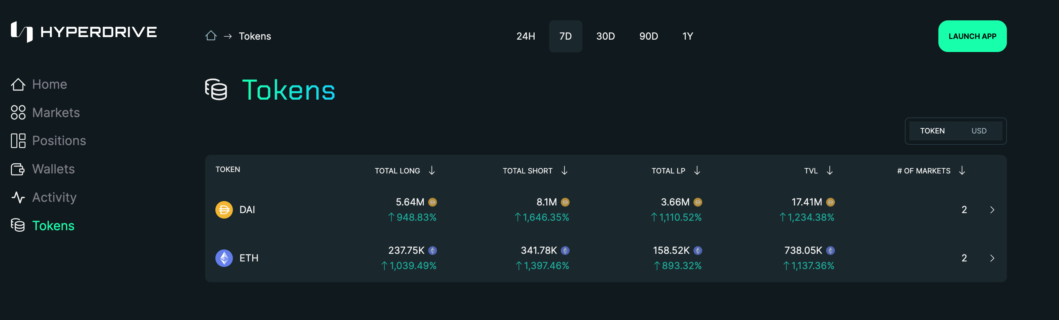Switch values display to TOKEN
The image size is (1059, 320).
(933, 131)
